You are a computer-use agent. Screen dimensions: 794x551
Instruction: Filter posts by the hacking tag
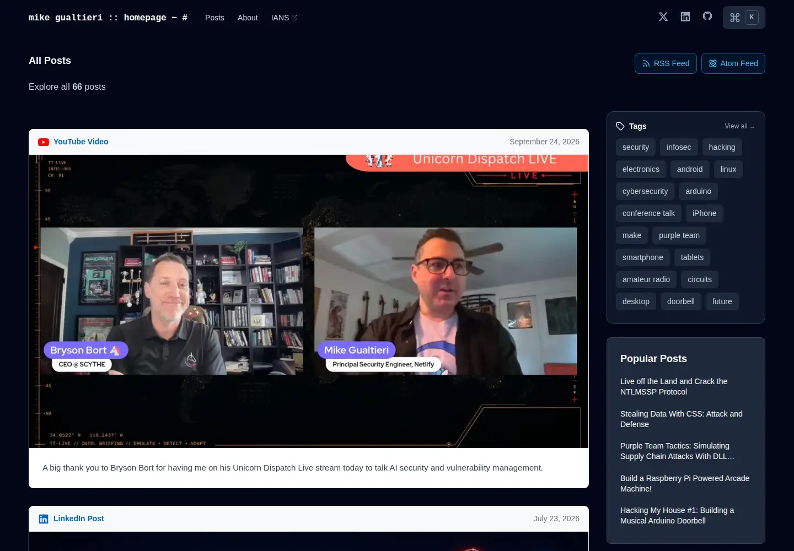[x=722, y=147]
